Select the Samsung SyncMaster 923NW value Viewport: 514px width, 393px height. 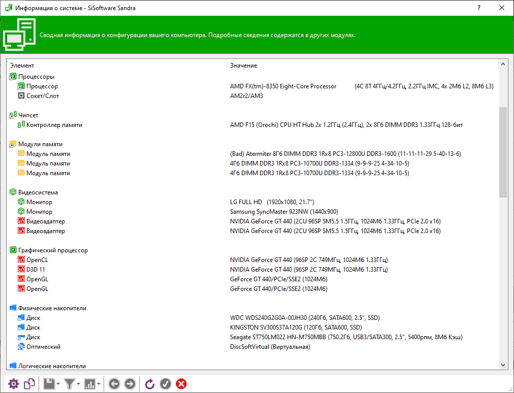284,212
